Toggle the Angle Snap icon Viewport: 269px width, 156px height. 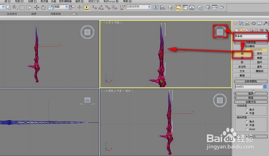(x=101, y=7)
